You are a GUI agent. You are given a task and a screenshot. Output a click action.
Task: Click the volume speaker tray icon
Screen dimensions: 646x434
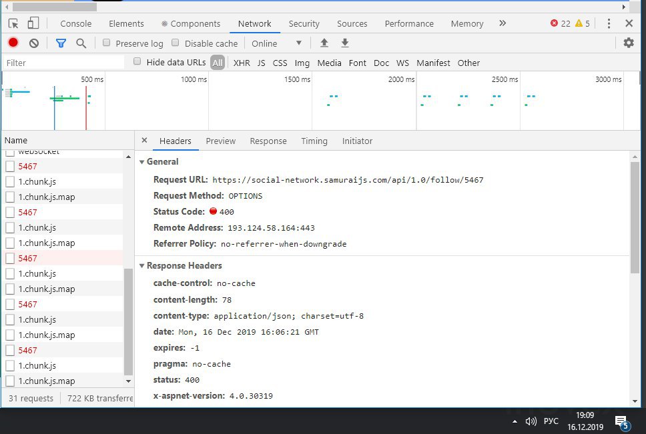coord(531,421)
